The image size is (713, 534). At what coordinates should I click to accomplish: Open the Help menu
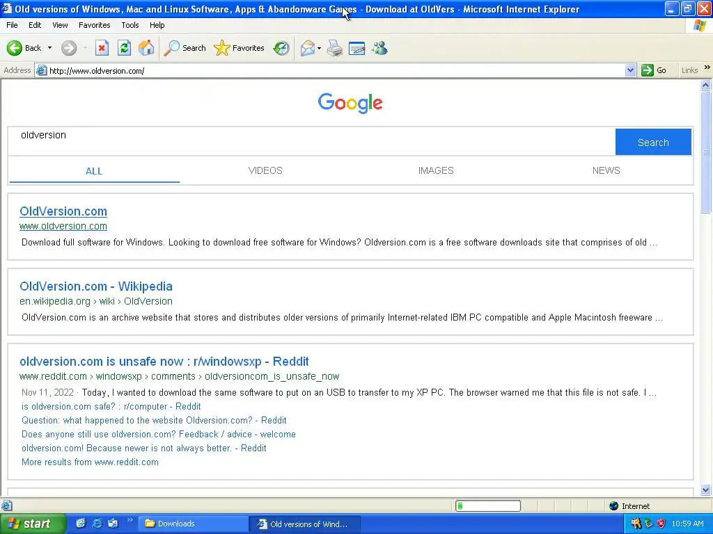[157, 25]
